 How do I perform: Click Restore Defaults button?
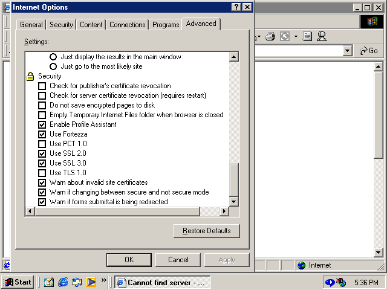[x=207, y=231]
